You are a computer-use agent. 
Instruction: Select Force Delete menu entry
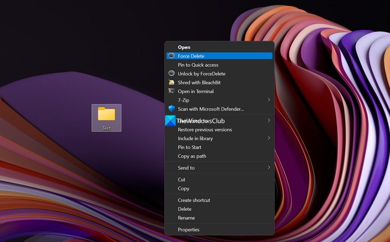[220, 56]
